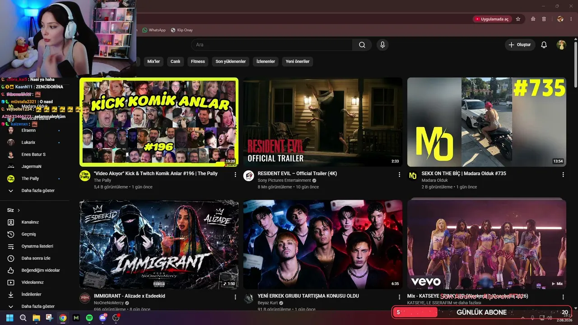The image size is (578, 325).
Task: Open the YouTube account avatar menu
Action: [x=561, y=45]
